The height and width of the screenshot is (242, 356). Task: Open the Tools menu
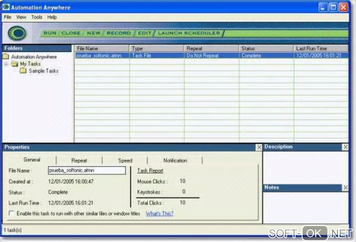pos(37,17)
